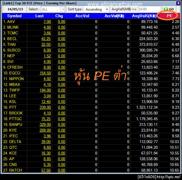Select the AP symbol
This screenshot has width=182, height=180.
12,159
